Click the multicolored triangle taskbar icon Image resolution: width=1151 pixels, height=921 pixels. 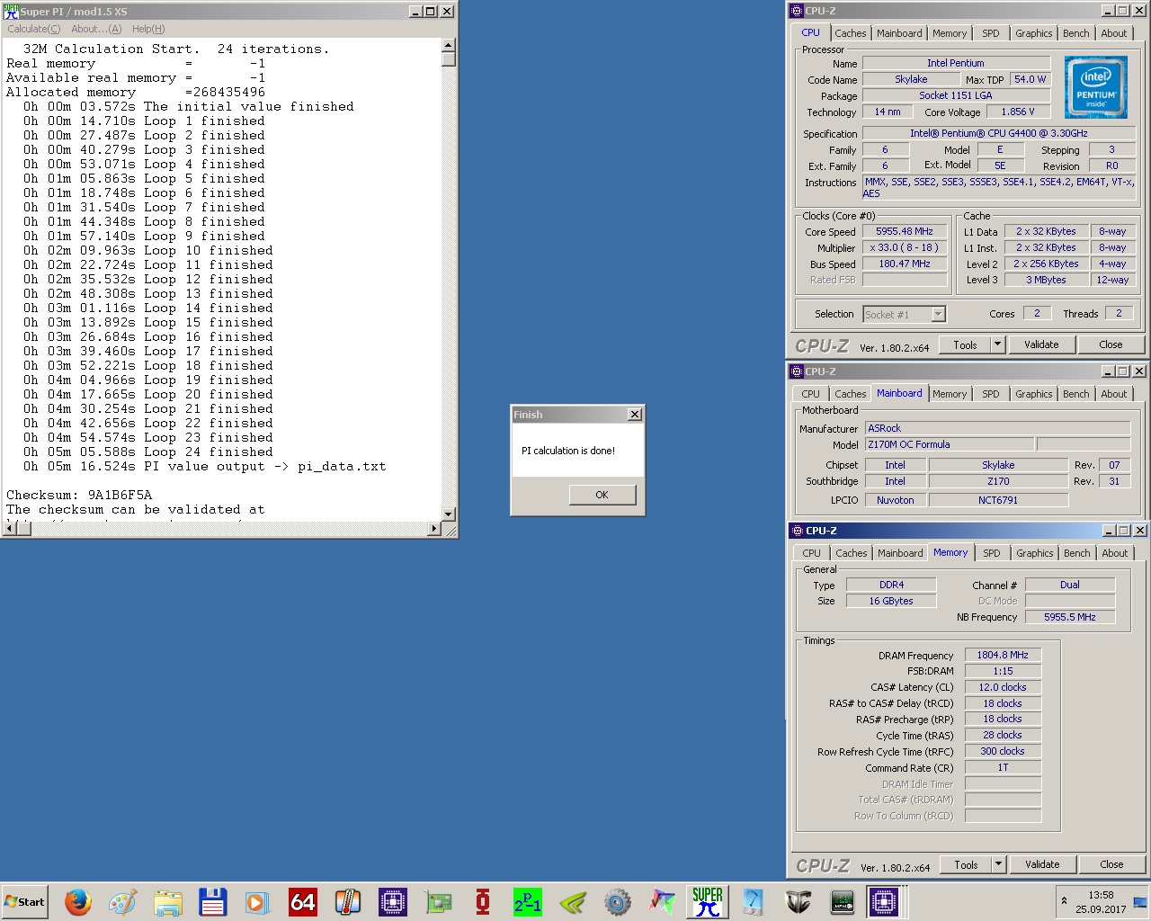(x=663, y=901)
